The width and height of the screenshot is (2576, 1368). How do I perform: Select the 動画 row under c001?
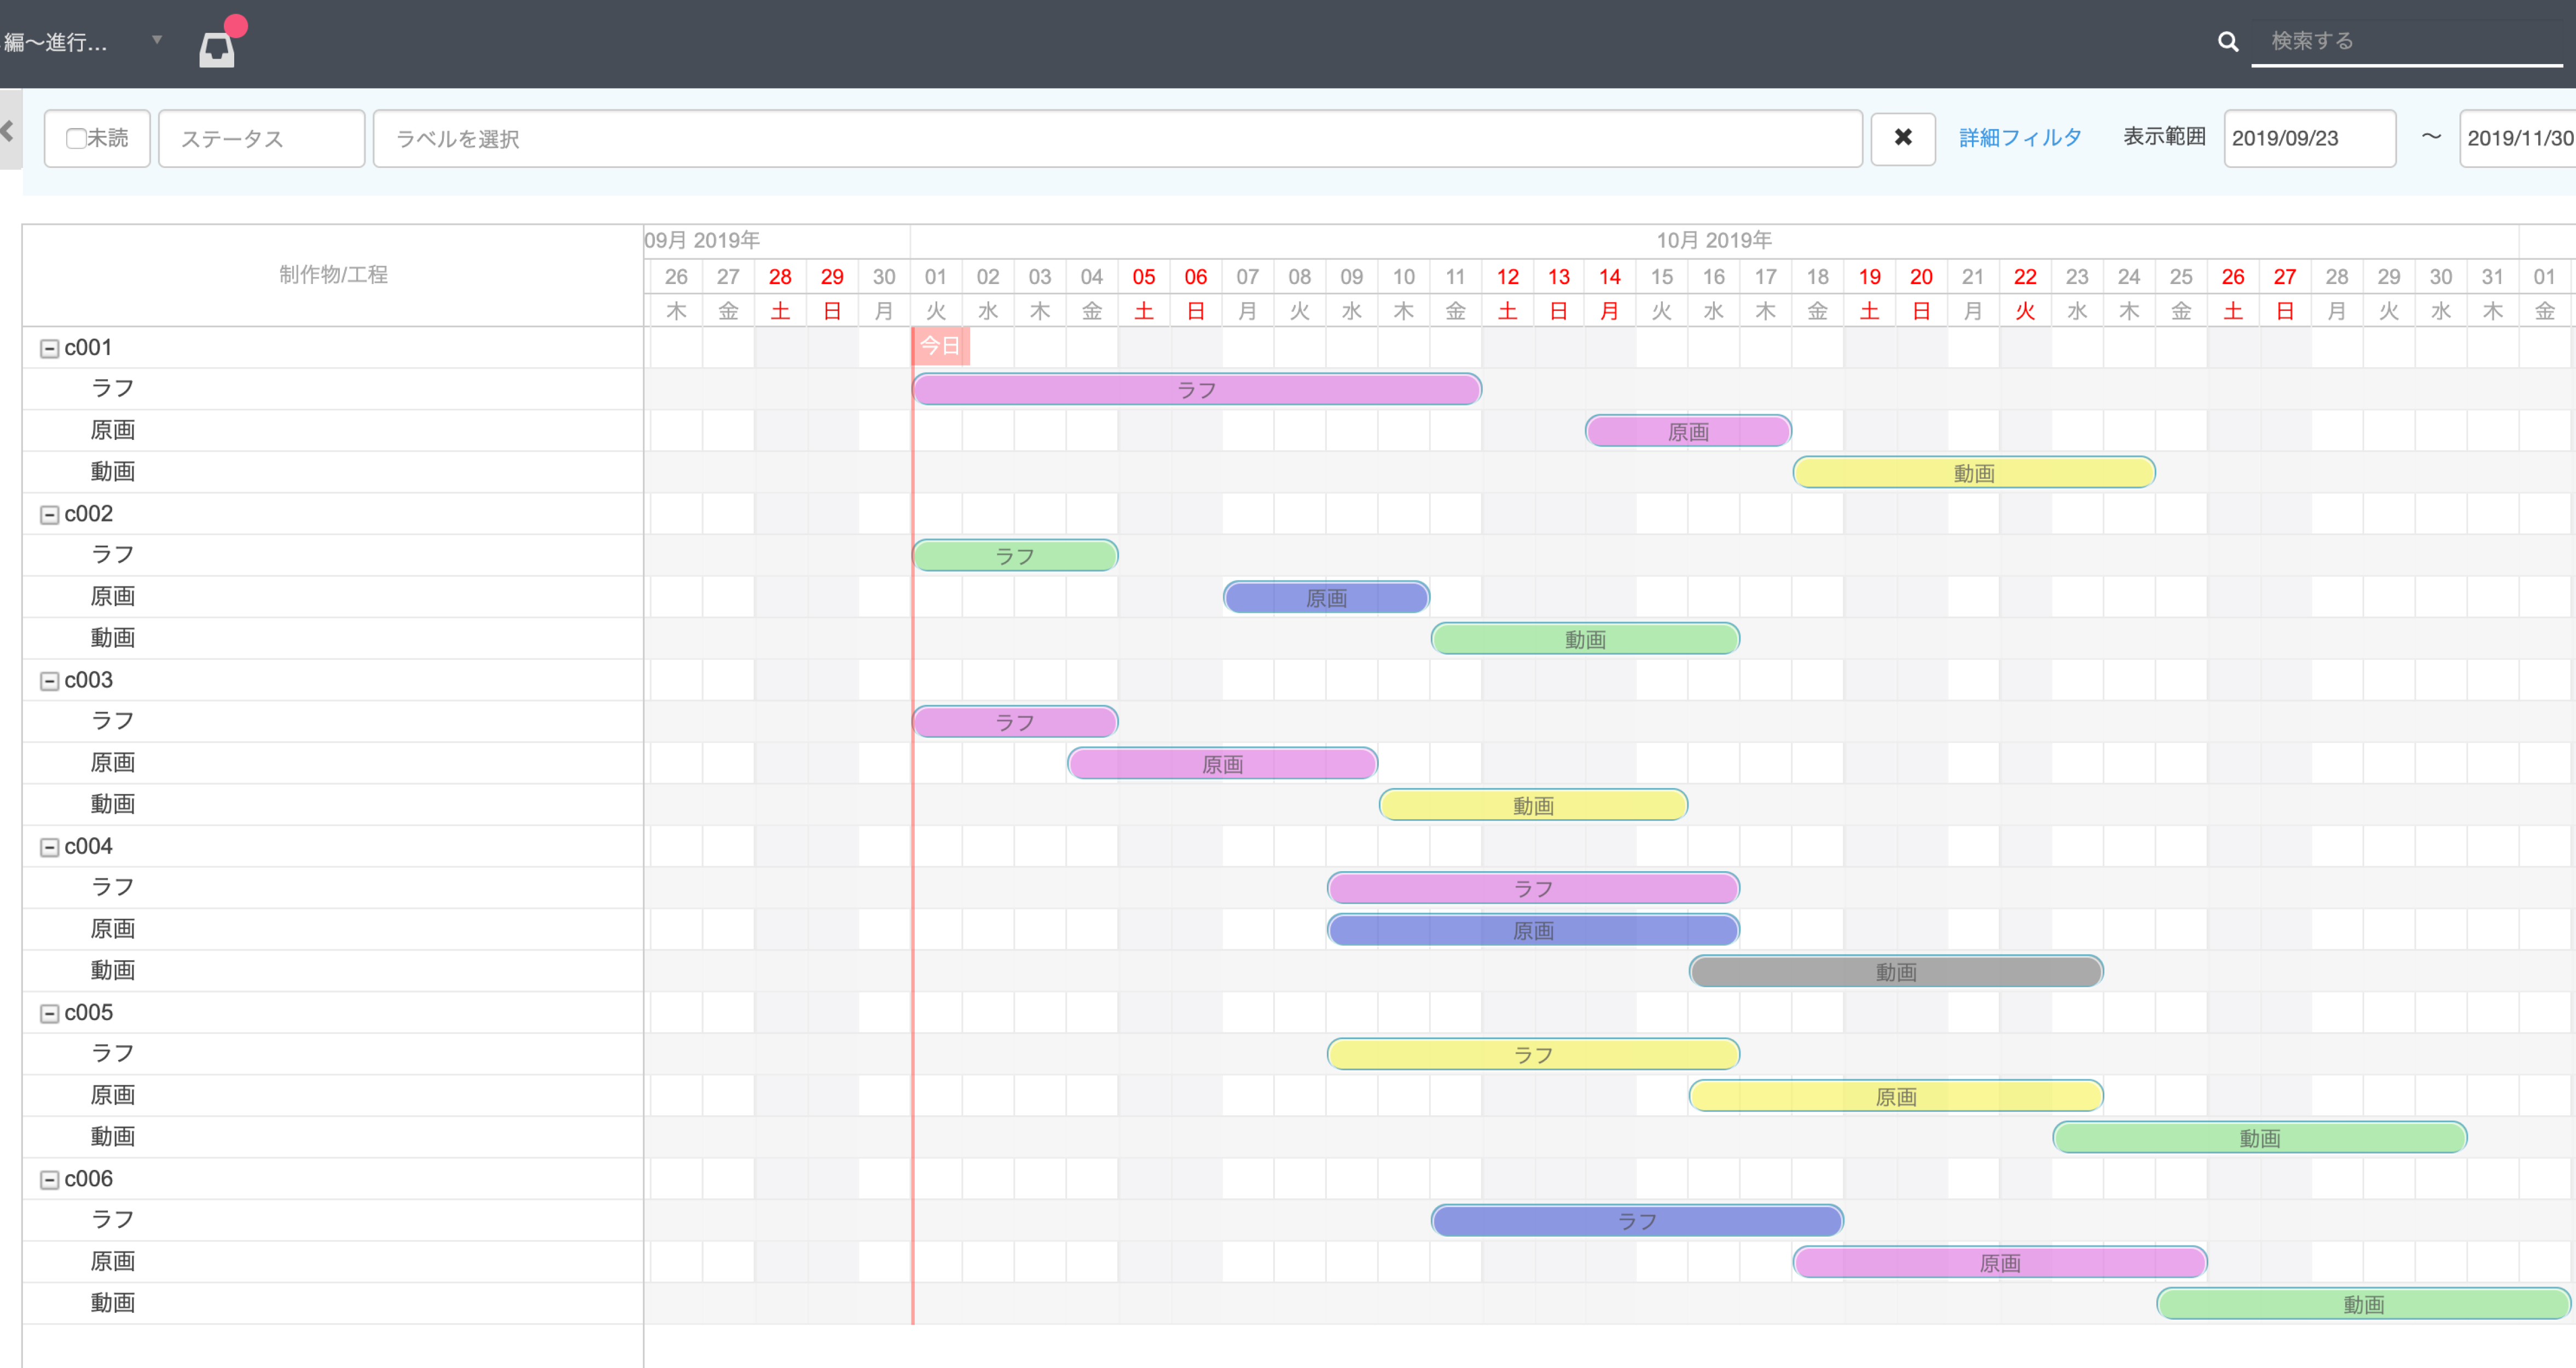pyautogui.click(x=333, y=471)
